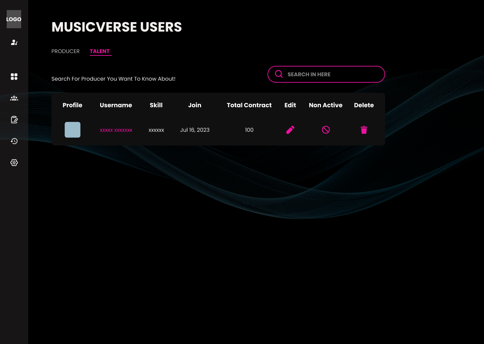Click the non-active ban icon
This screenshot has height=344, width=484.
coord(326,130)
